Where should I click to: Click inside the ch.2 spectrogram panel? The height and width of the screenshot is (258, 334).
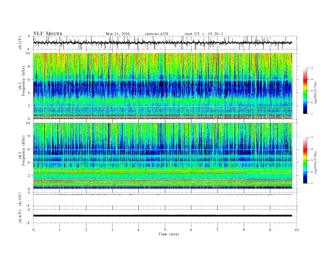162,156
